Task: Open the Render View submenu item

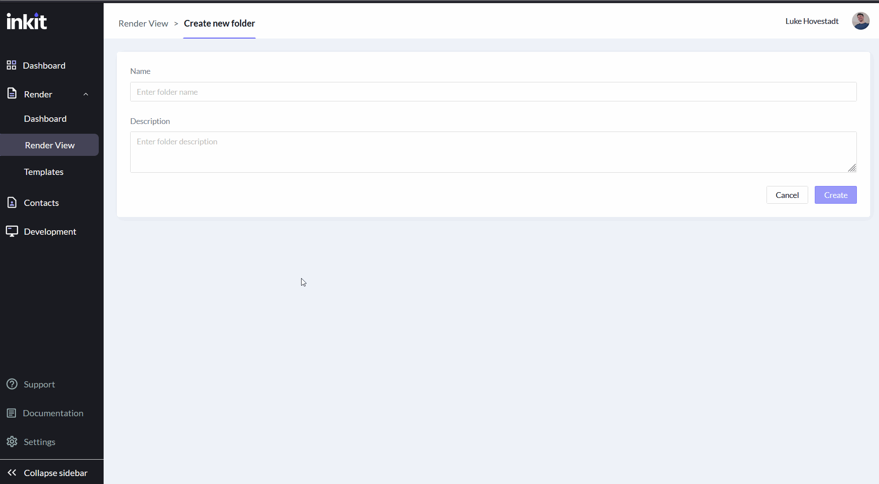Action: click(50, 145)
